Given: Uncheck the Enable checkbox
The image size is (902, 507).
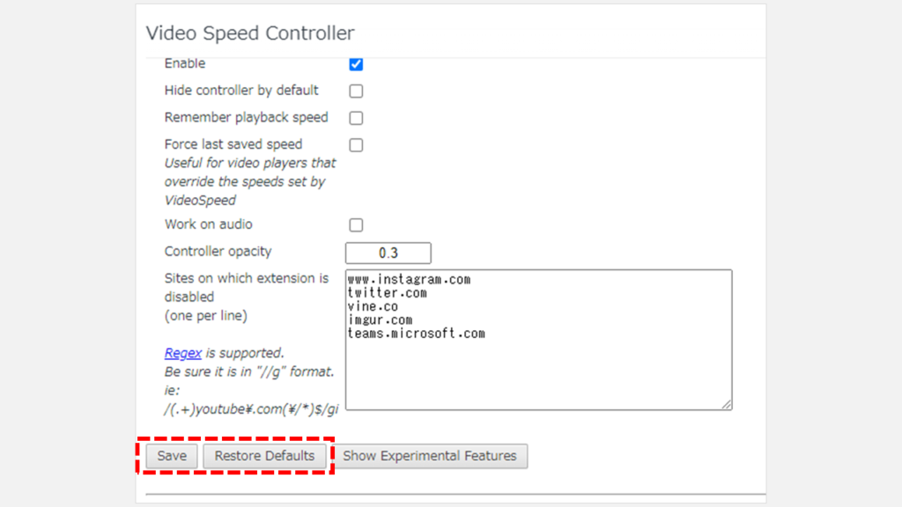Looking at the screenshot, I should (356, 64).
